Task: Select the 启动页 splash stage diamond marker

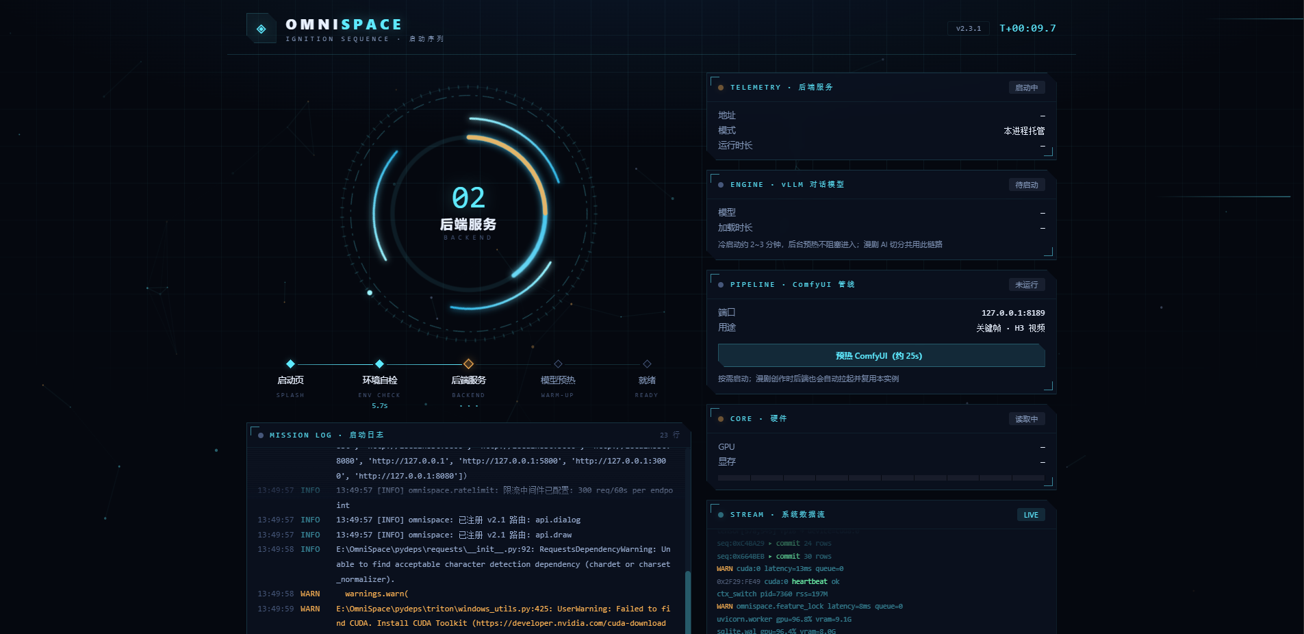Action: [290, 364]
